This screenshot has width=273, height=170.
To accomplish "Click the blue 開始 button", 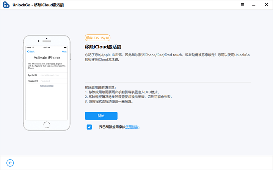I will click(x=101, y=116).
